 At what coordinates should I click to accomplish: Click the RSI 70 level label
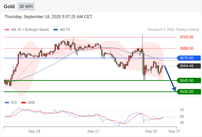(182, 110)
